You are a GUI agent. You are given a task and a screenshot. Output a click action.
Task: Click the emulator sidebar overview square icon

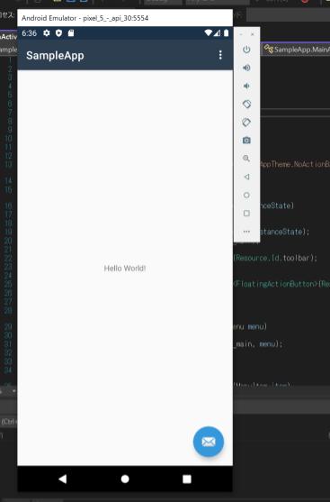[246, 214]
